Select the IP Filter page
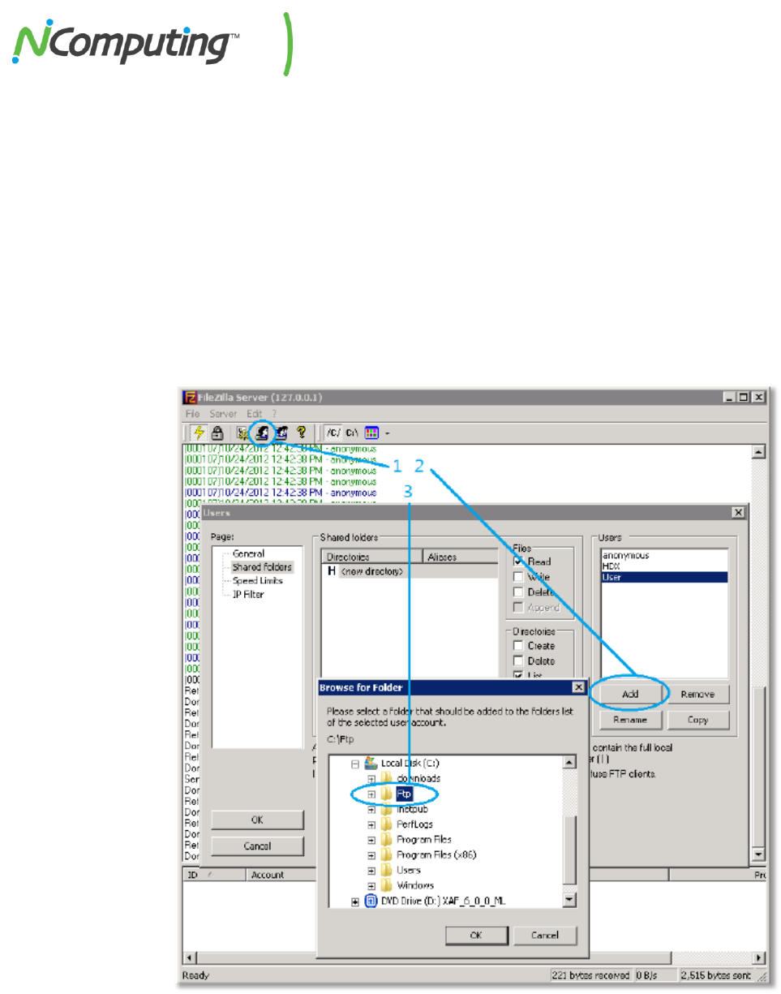 click(x=248, y=595)
